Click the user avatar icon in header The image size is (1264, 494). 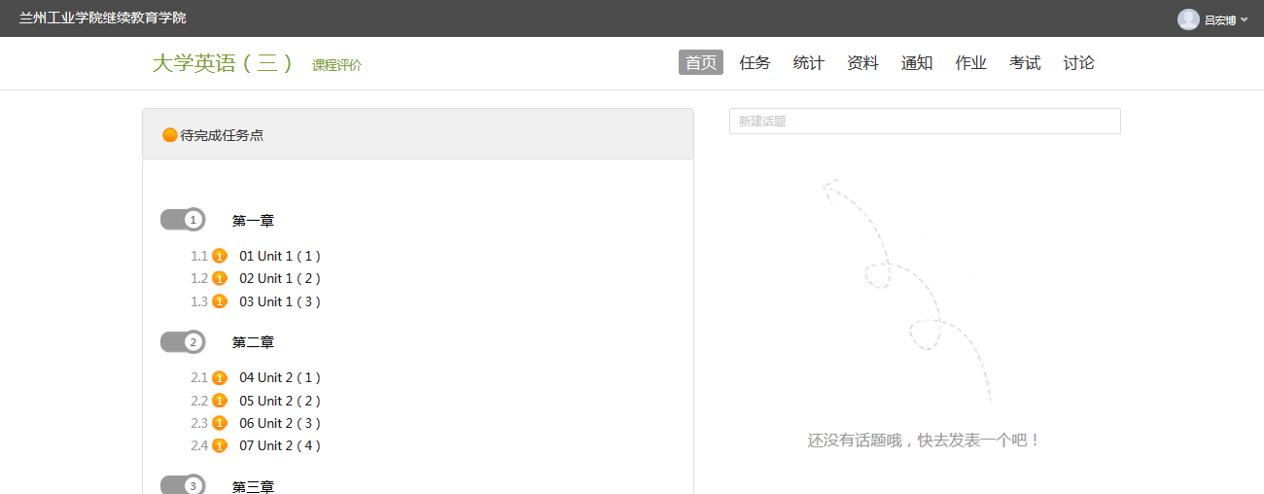point(1187,19)
